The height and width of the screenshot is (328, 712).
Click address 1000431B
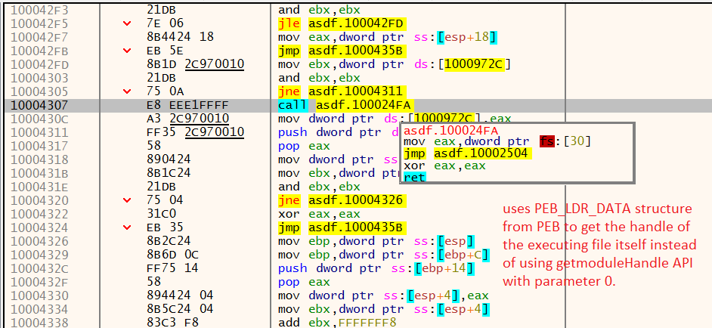point(39,173)
